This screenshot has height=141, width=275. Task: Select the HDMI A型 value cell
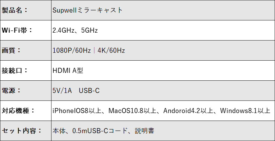coord(163,70)
